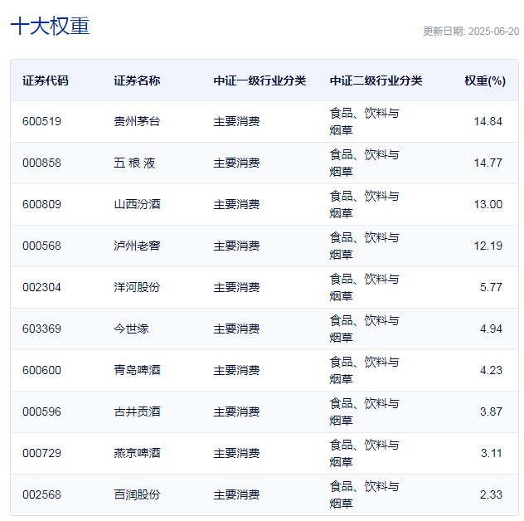Click 主要消费 in the 贵州茅台 row
Viewport: 524px width, 521px height.
[236, 121]
